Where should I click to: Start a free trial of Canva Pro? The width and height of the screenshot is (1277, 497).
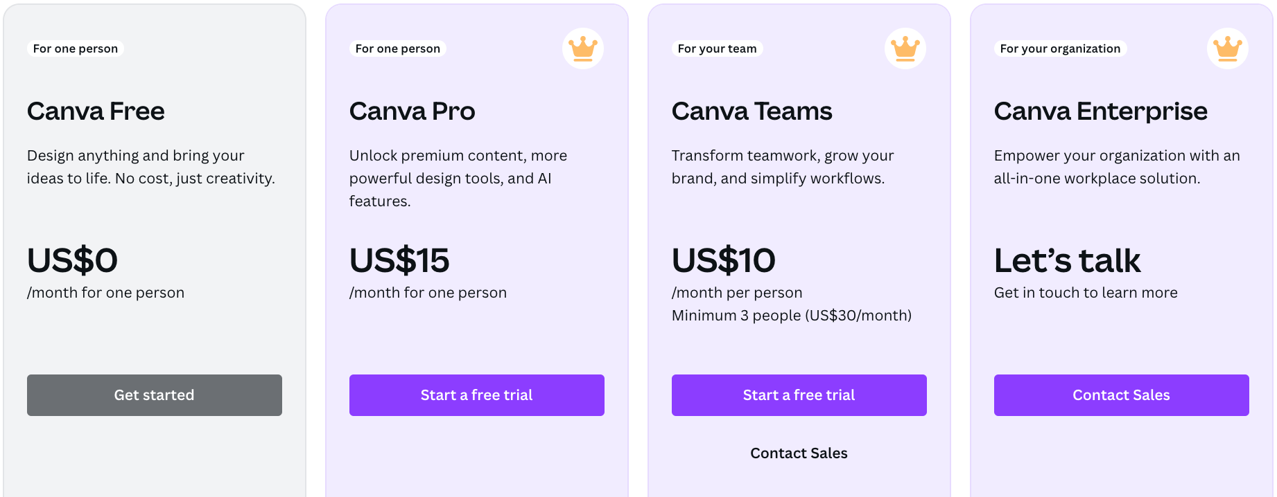pos(476,395)
